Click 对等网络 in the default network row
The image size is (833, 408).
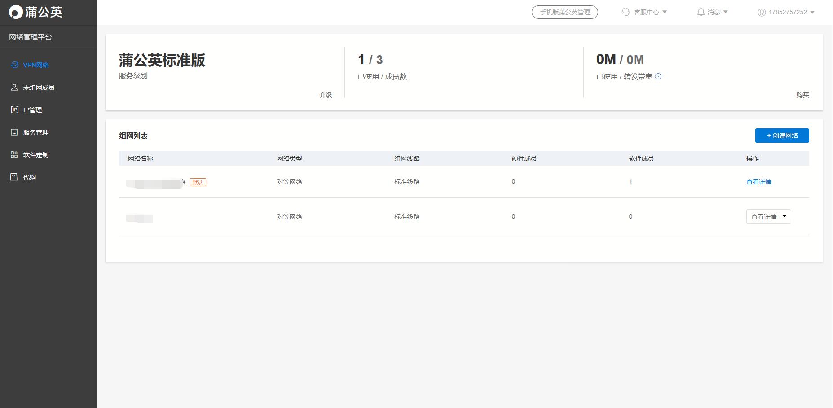tap(290, 182)
